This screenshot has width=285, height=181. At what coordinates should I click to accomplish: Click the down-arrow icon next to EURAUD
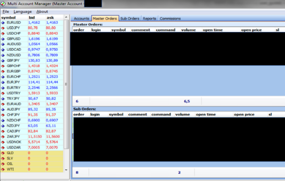(3, 104)
